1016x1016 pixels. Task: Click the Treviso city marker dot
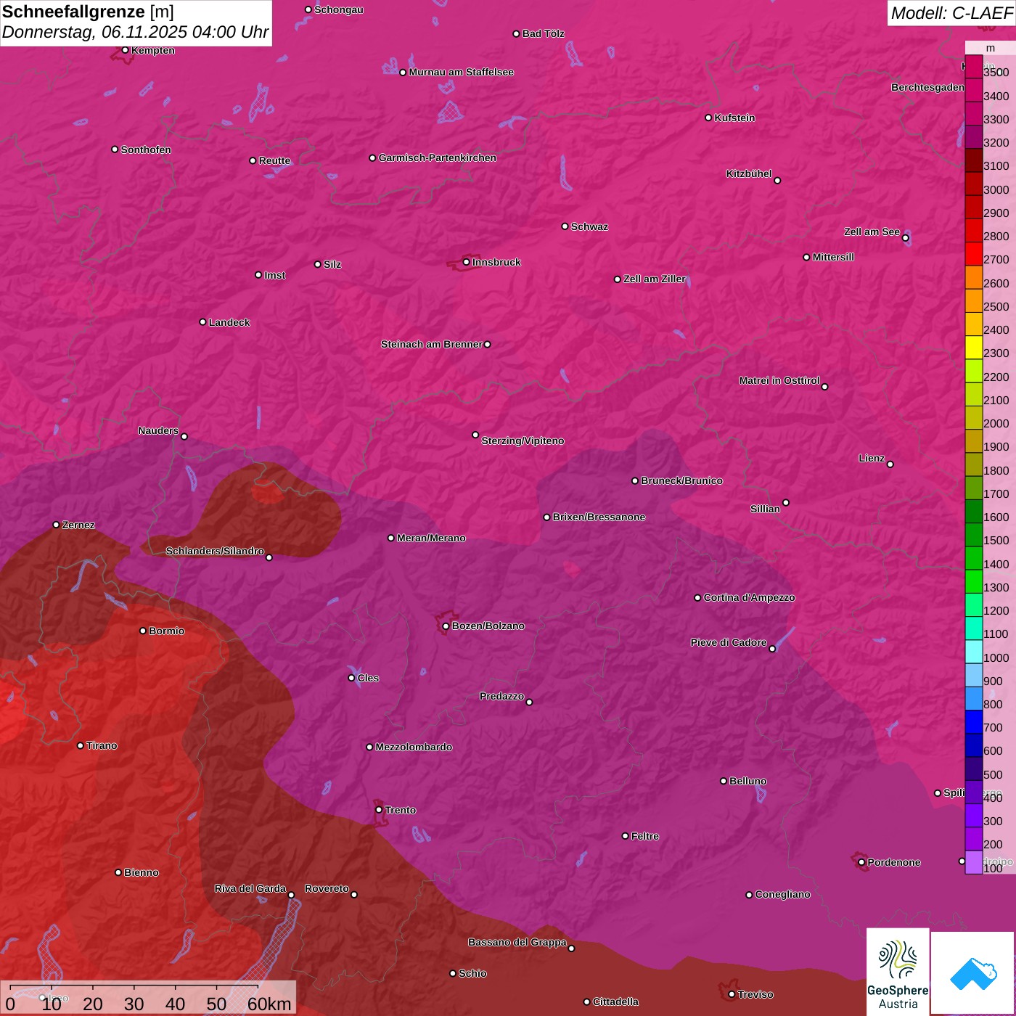(732, 994)
